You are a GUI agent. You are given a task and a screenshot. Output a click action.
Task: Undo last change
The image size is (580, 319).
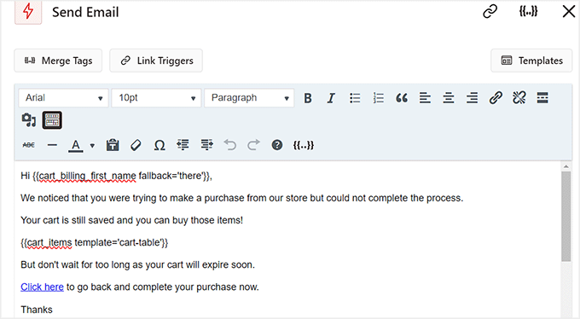230,145
